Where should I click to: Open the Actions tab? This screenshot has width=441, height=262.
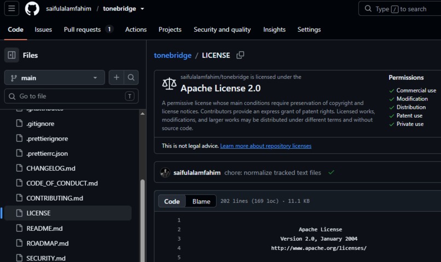pyautogui.click(x=136, y=30)
